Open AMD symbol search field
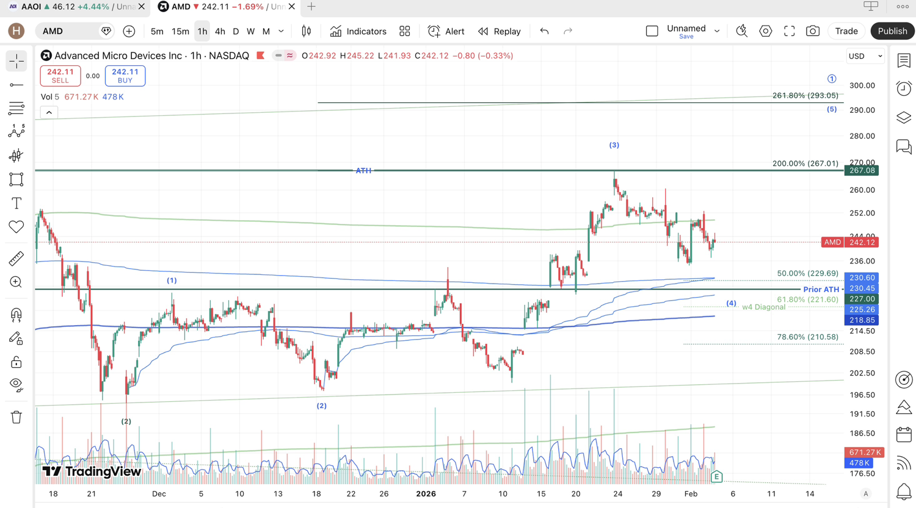 [x=75, y=31]
